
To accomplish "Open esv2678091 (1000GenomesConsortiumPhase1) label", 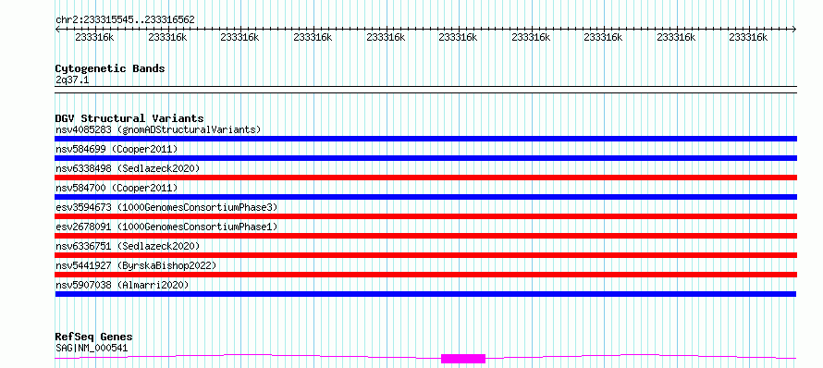I will [x=166, y=227].
